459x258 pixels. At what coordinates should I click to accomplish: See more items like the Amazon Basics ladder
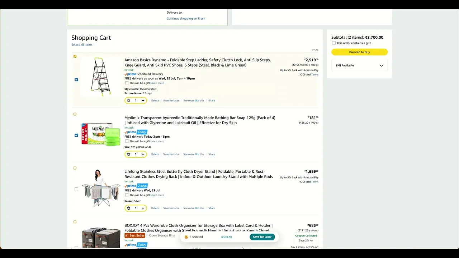coord(194,101)
